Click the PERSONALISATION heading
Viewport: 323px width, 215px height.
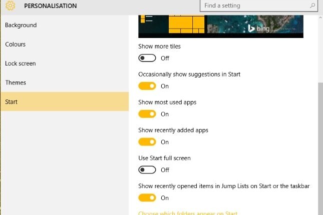(51, 6)
